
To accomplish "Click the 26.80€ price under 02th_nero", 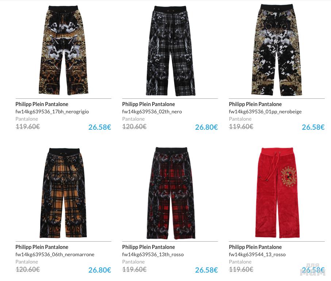I will [206, 127].
